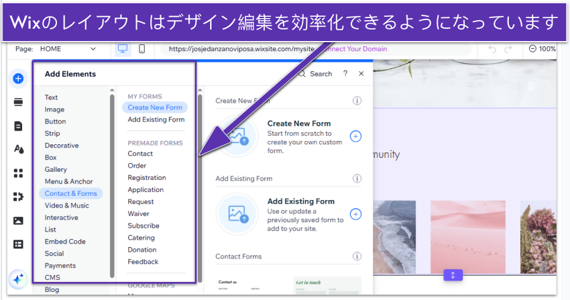570x300 pixels.
Task: Click the info icon beside Create New Form
Action: (x=357, y=101)
